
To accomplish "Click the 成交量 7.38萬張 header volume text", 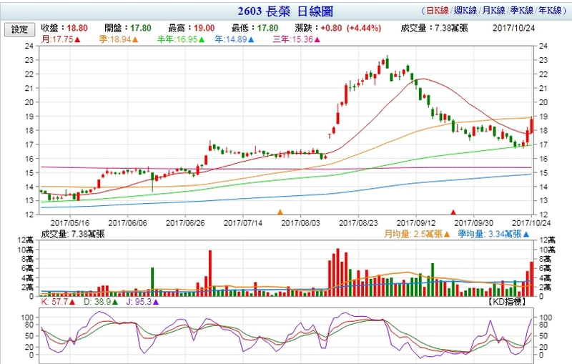I will [x=435, y=28].
